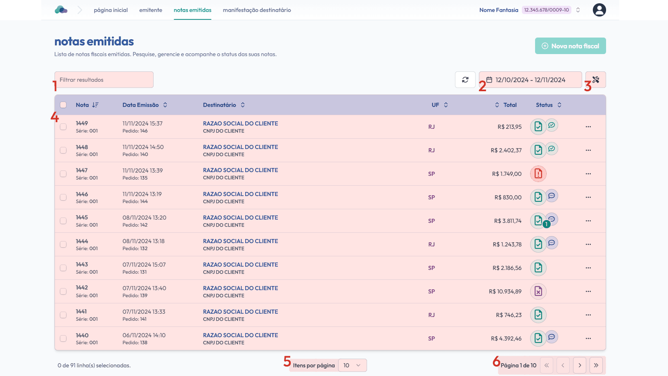Expand the Nome Fantasia company selector
This screenshot has width=668, height=376.
[x=578, y=10]
